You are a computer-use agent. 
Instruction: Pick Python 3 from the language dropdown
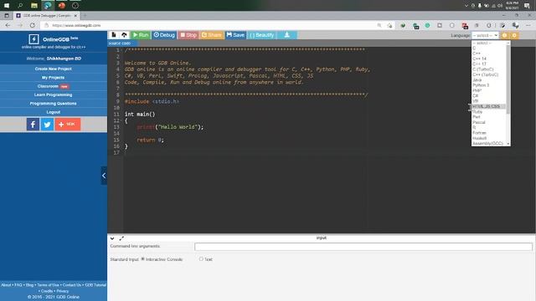click(x=481, y=85)
